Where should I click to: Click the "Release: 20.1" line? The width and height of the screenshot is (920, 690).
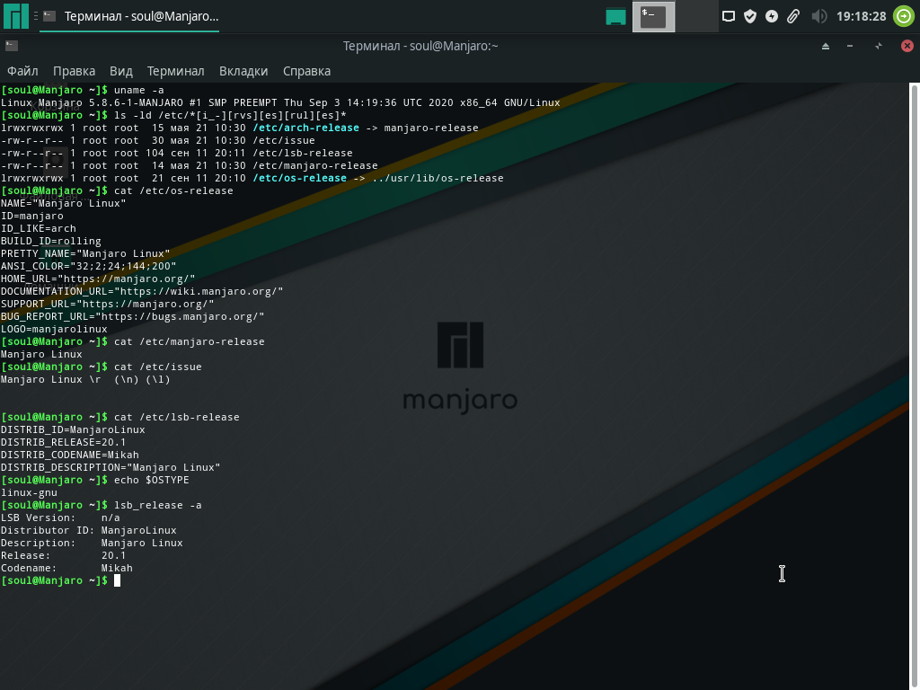point(64,555)
